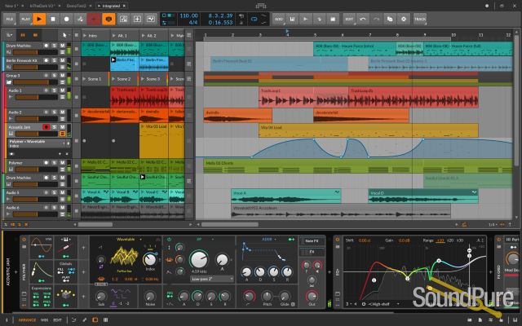522x326 pixels.
Task: Click the Polymer device power icon
Action: 24,239
